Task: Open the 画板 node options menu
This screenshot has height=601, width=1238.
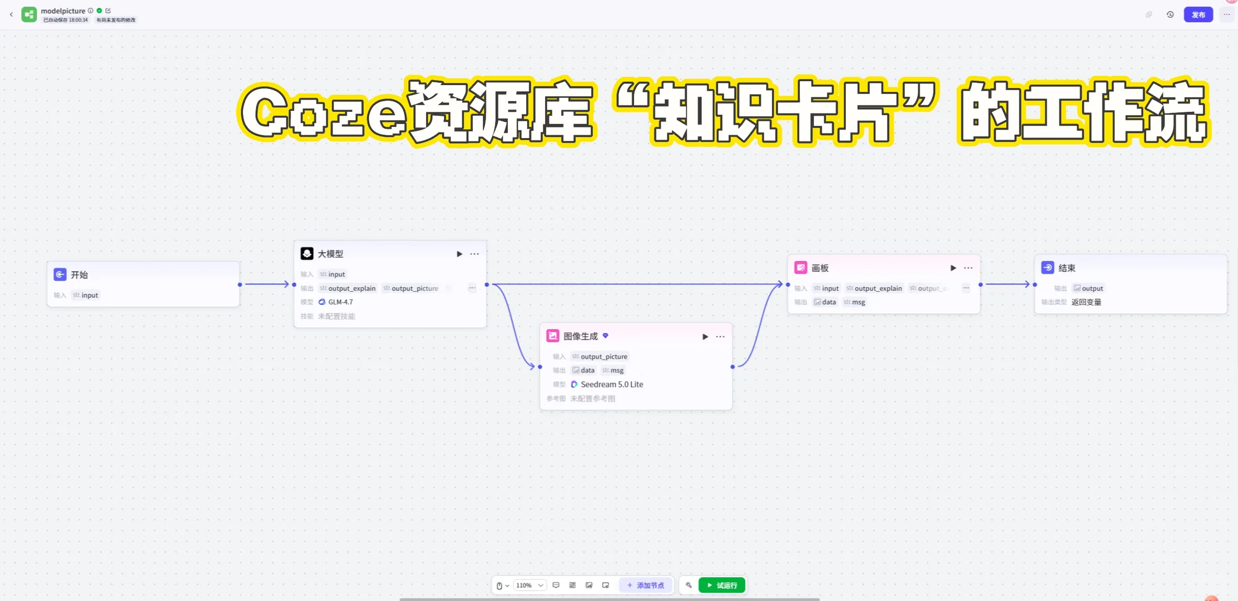Action: pos(968,268)
